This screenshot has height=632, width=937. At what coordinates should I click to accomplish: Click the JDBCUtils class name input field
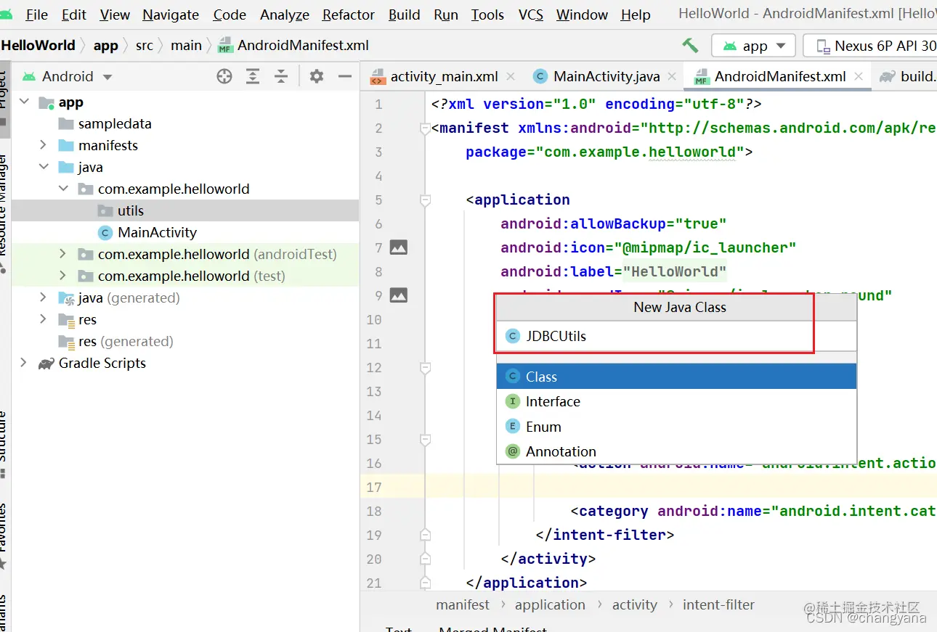pos(676,336)
